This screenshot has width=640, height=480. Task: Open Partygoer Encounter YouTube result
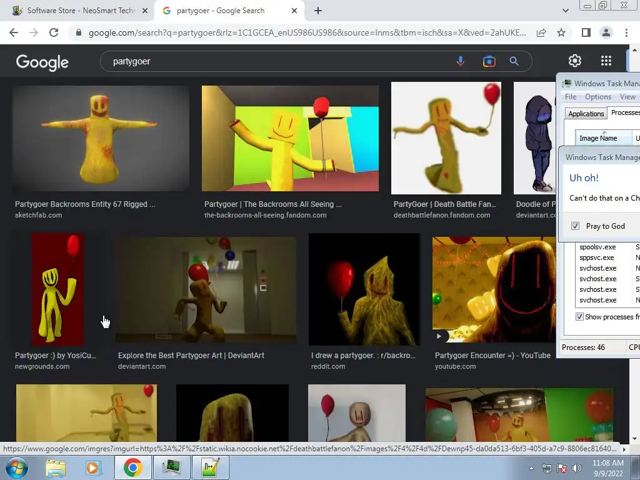(492, 356)
